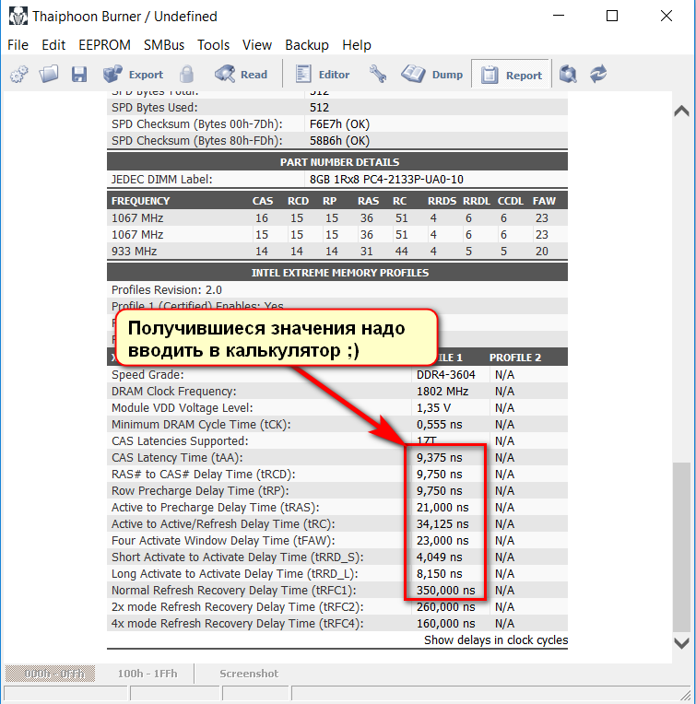
Task: Click the 933 MHz frequency row label
Action: (134, 251)
